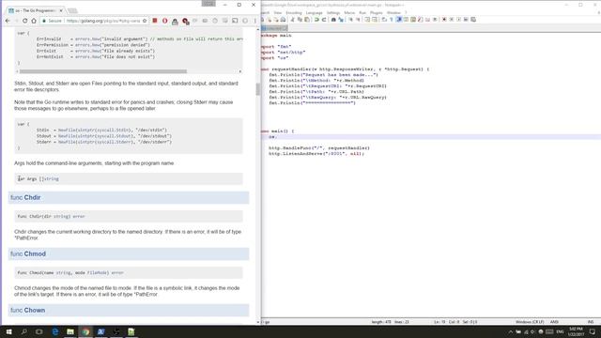Toggle synchronize vertical scrolling in Notepad++
Screen dimensions: 601x338
tap(367, 20)
